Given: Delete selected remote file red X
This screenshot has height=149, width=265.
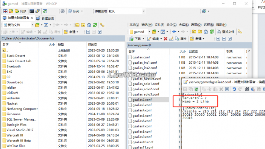Looking at the screenshot, I should [x=165, y=39].
